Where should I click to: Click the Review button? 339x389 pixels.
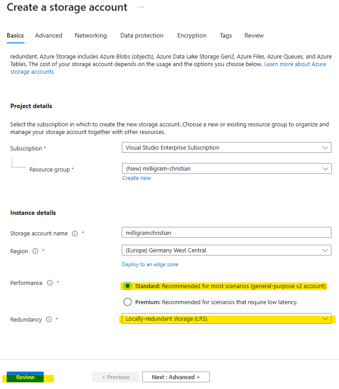[x=25, y=376]
